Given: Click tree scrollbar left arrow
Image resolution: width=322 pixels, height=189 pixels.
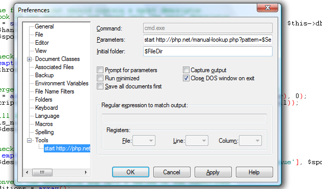Looking at the screenshot, I should click(27, 172).
